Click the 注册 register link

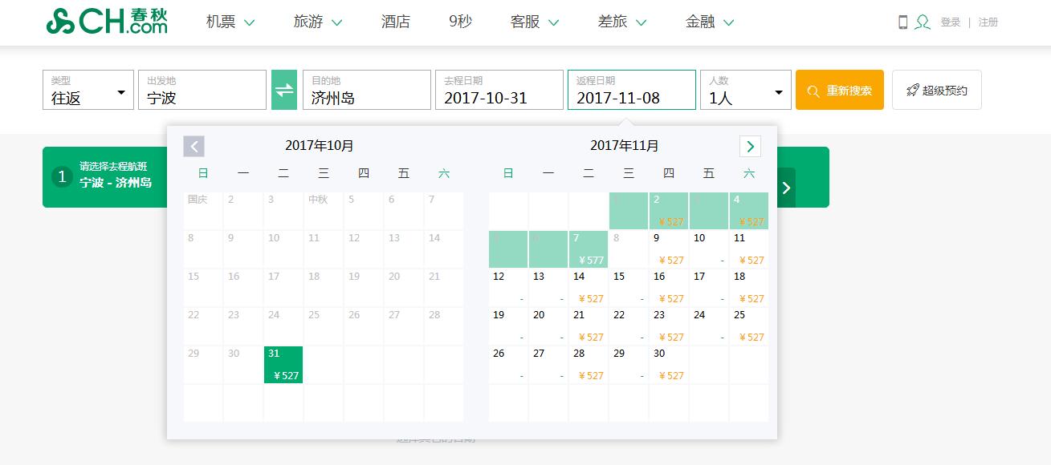click(x=988, y=22)
